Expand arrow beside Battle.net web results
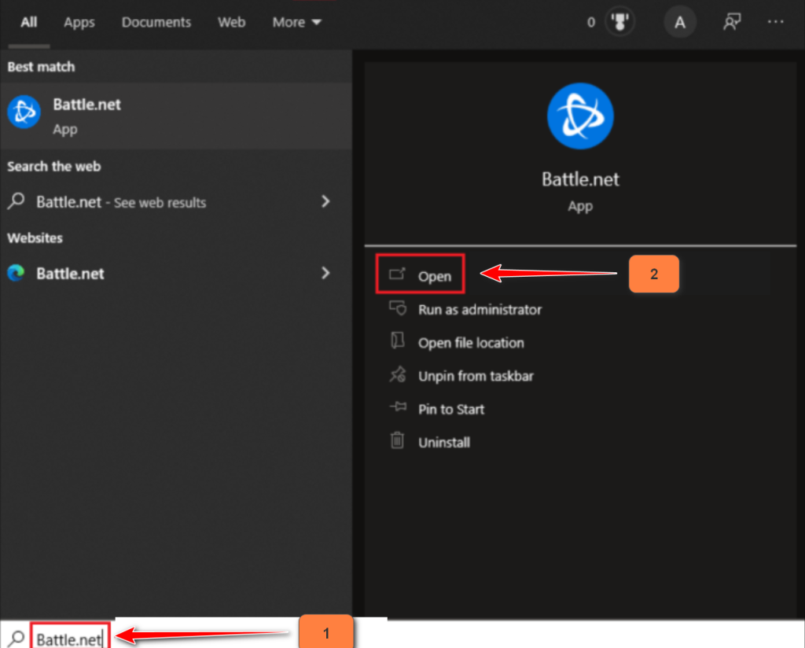Viewport: 805px width, 648px height. pyautogui.click(x=325, y=201)
